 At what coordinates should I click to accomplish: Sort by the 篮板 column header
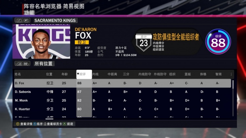click(x=188, y=74)
